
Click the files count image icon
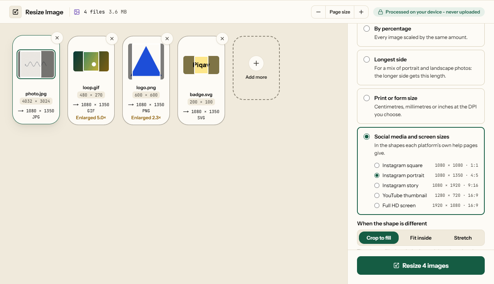[77, 12]
